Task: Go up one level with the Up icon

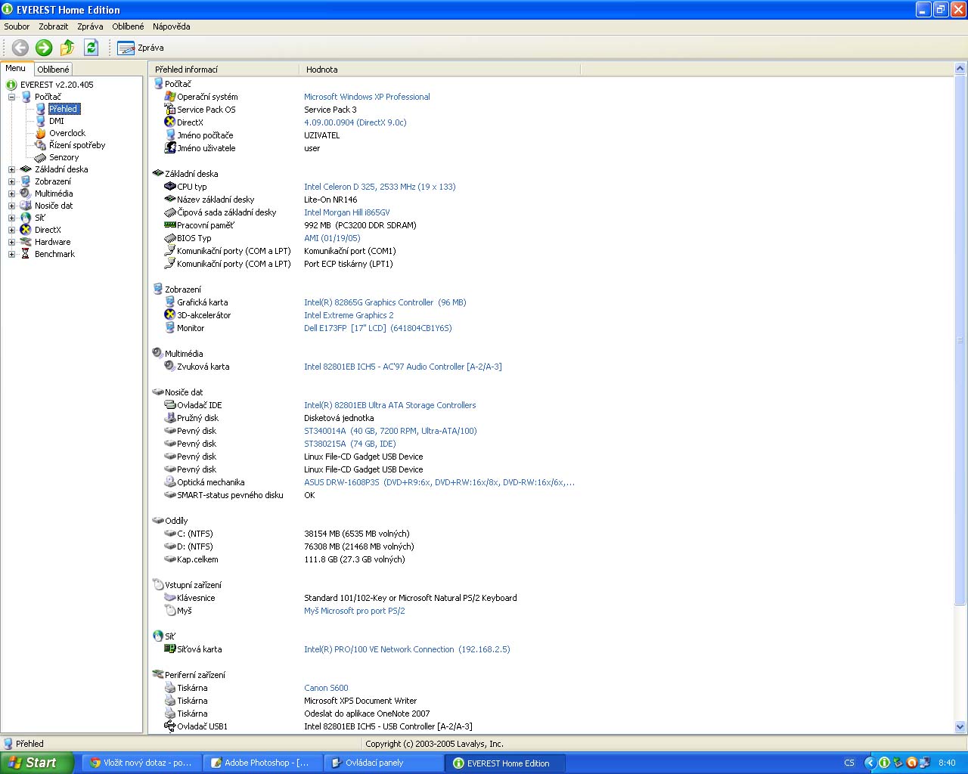Action: point(67,48)
